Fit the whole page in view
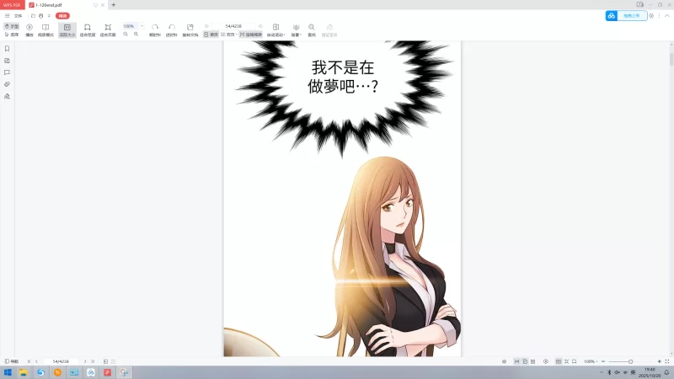Screen dimensions: 674x379 point(108,30)
